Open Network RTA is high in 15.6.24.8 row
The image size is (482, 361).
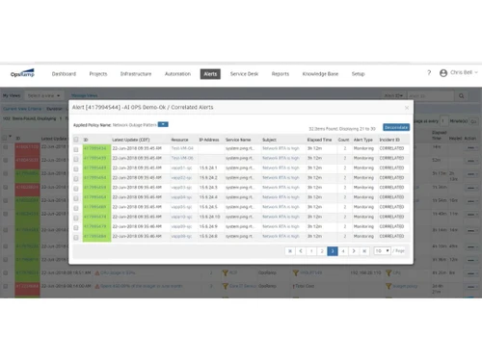point(281,236)
